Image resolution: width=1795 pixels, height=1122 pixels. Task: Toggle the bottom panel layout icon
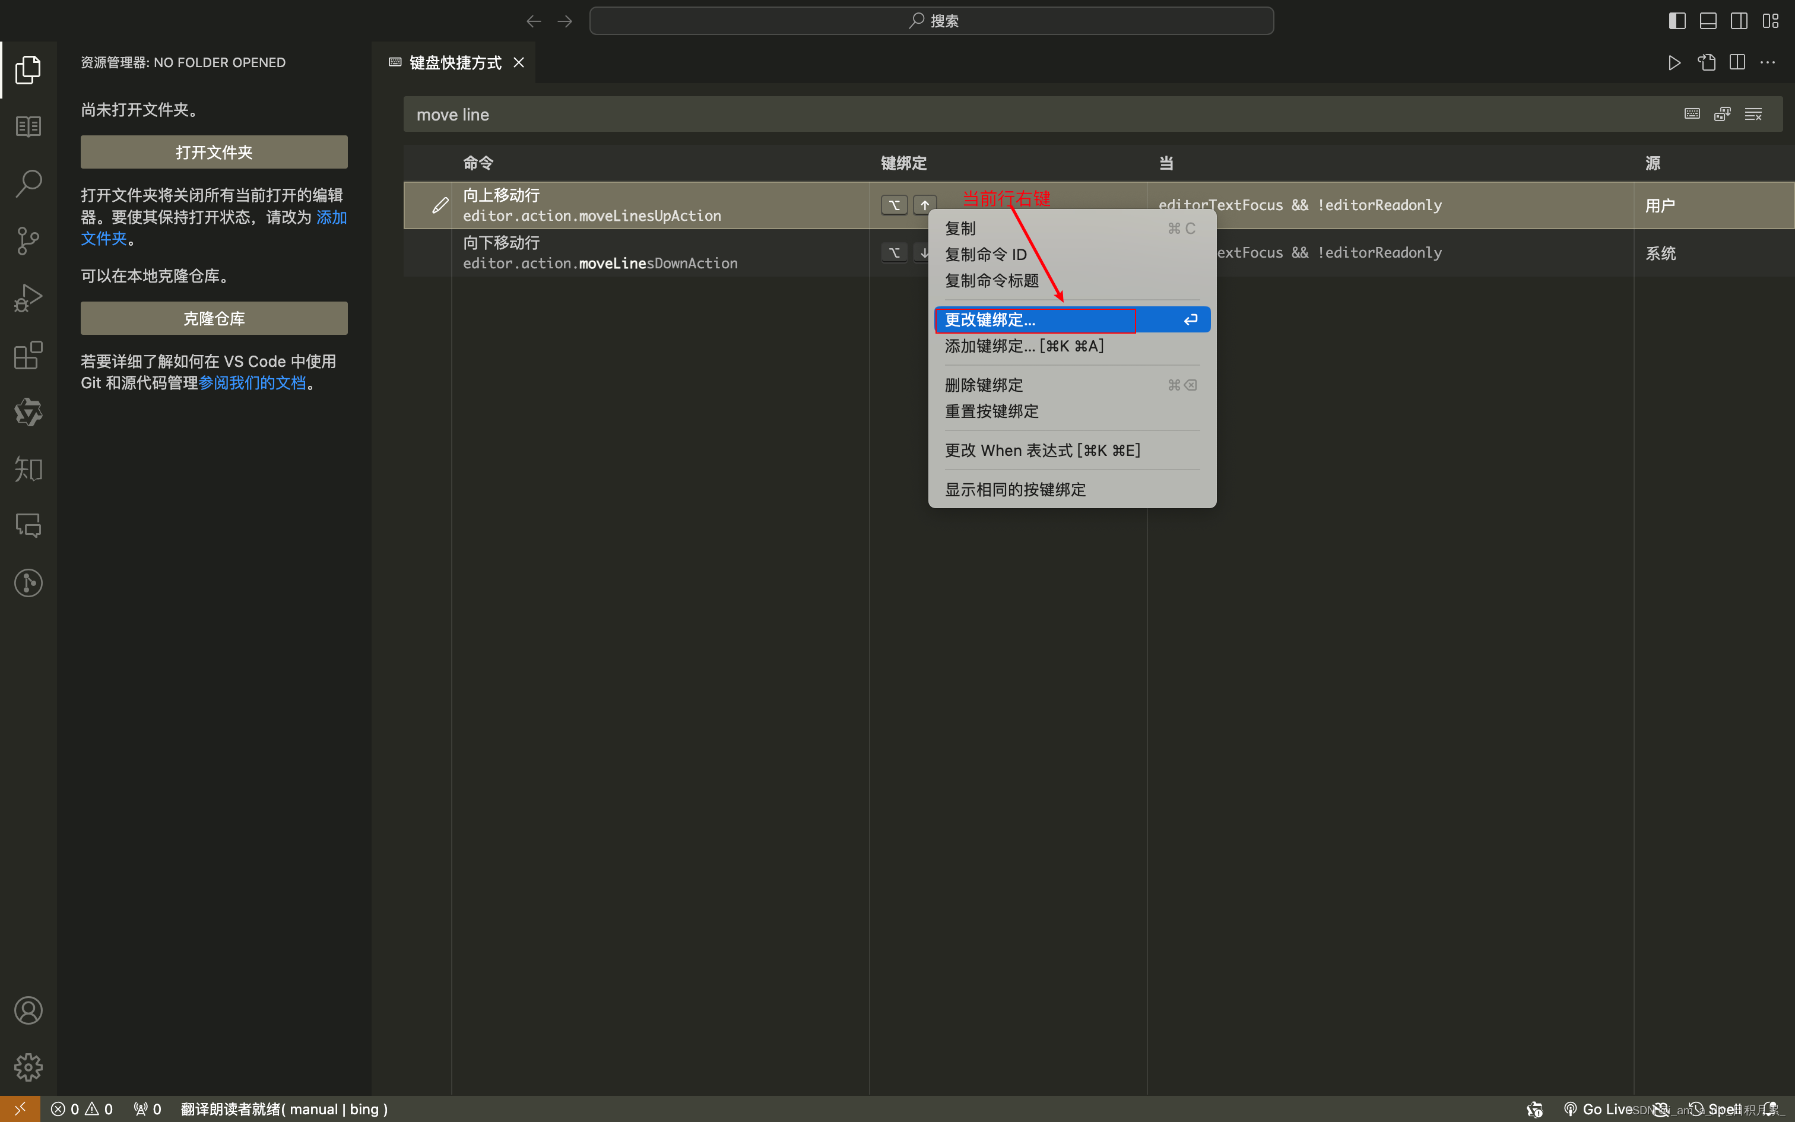[1708, 21]
